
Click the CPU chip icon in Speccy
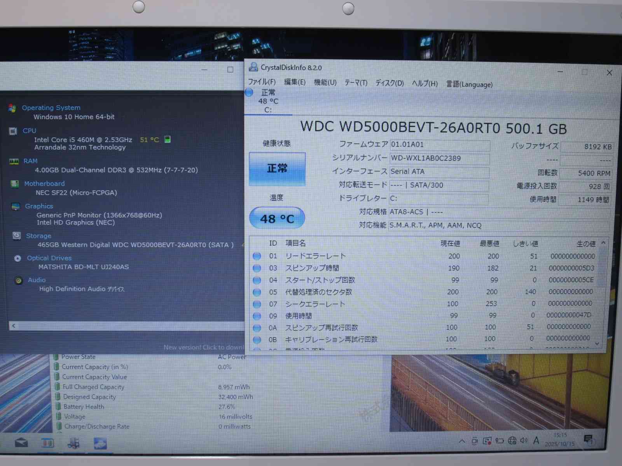(x=13, y=131)
